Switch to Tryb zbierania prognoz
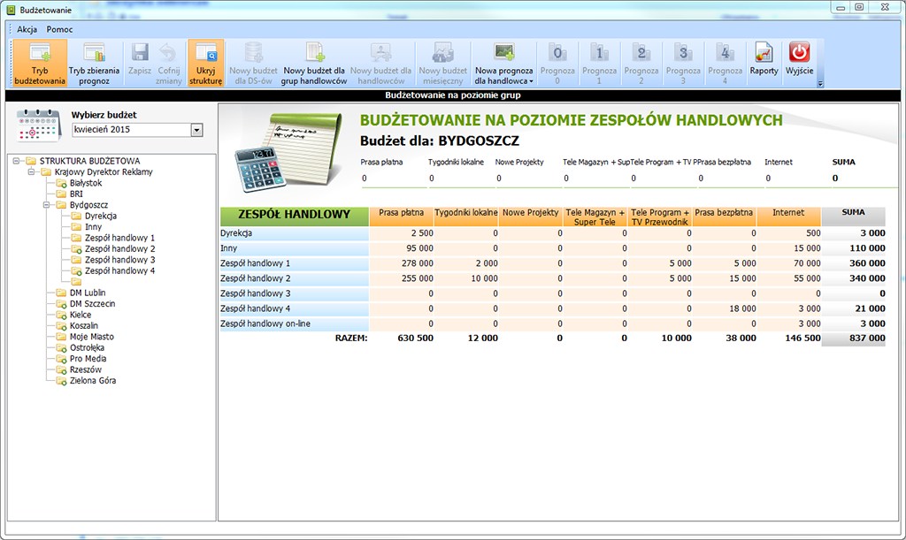The width and height of the screenshot is (906, 540). pyautogui.click(x=94, y=63)
